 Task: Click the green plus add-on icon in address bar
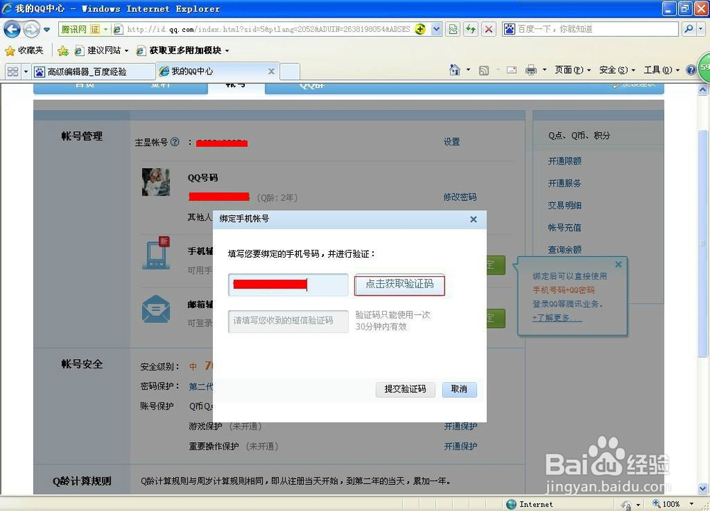tap(420, 29)
